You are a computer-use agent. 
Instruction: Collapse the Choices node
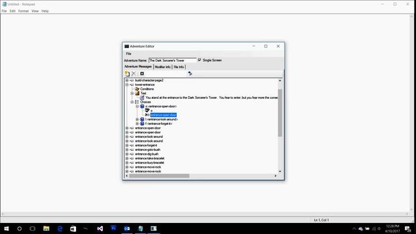(x=132, y=102)
